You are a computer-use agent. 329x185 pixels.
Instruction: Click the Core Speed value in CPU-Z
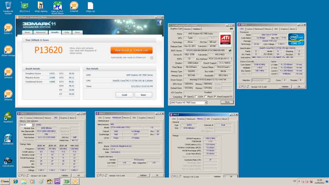click(x=260, y=64)
